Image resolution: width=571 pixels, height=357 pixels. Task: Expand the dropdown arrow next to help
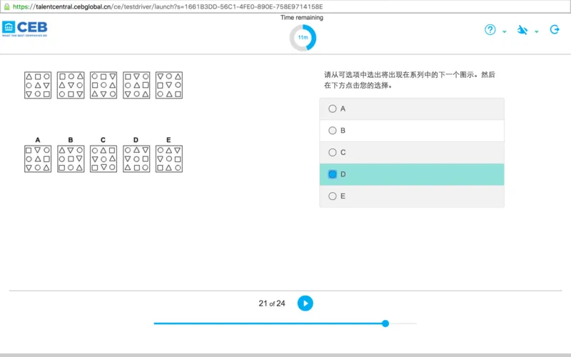click(x=505, y=31)
